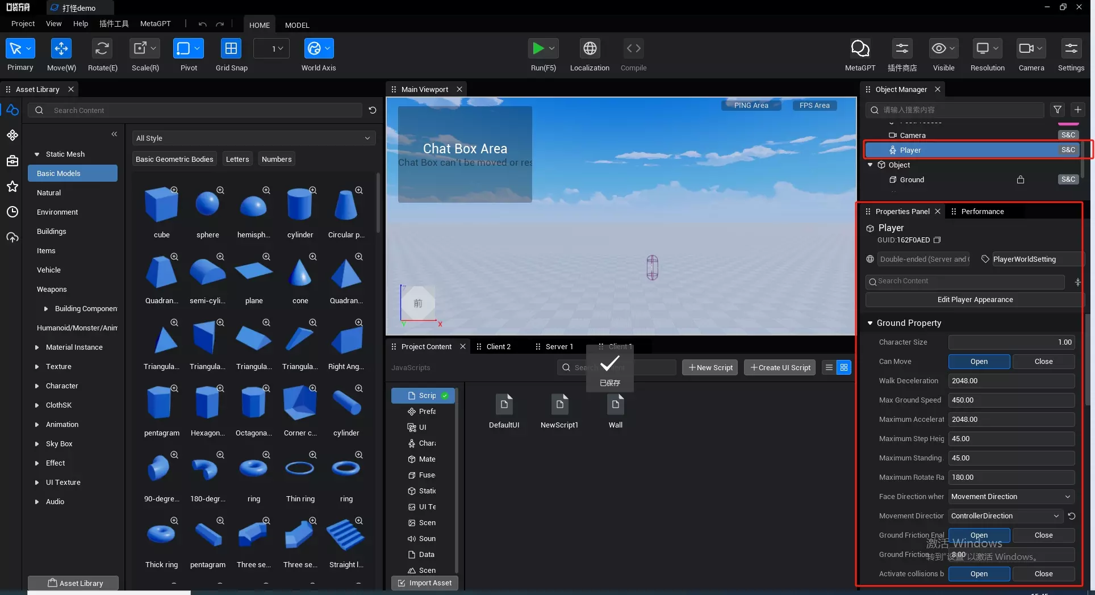Click Edit Player Appearance button
The width and height of the screenshot is (1095, 595).
coord(975,300)
